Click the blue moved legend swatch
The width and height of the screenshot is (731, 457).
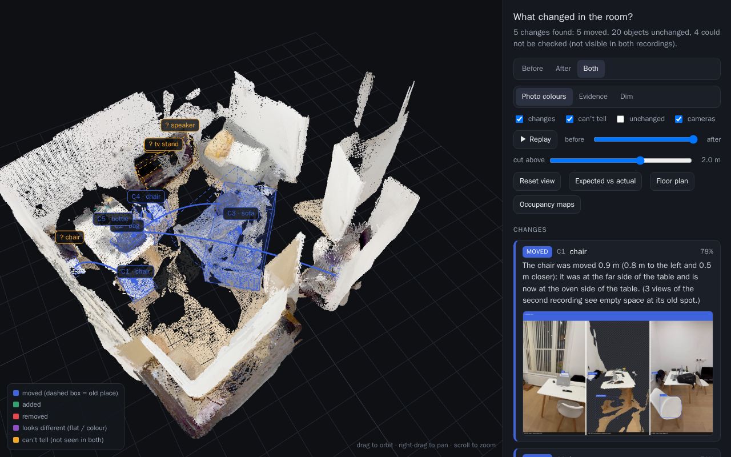[16, 393]
